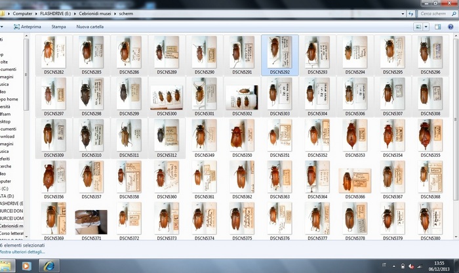The width and height of the screenshot is (459, 273).
Task: Click the change view icon
Action: pos(418,27)
